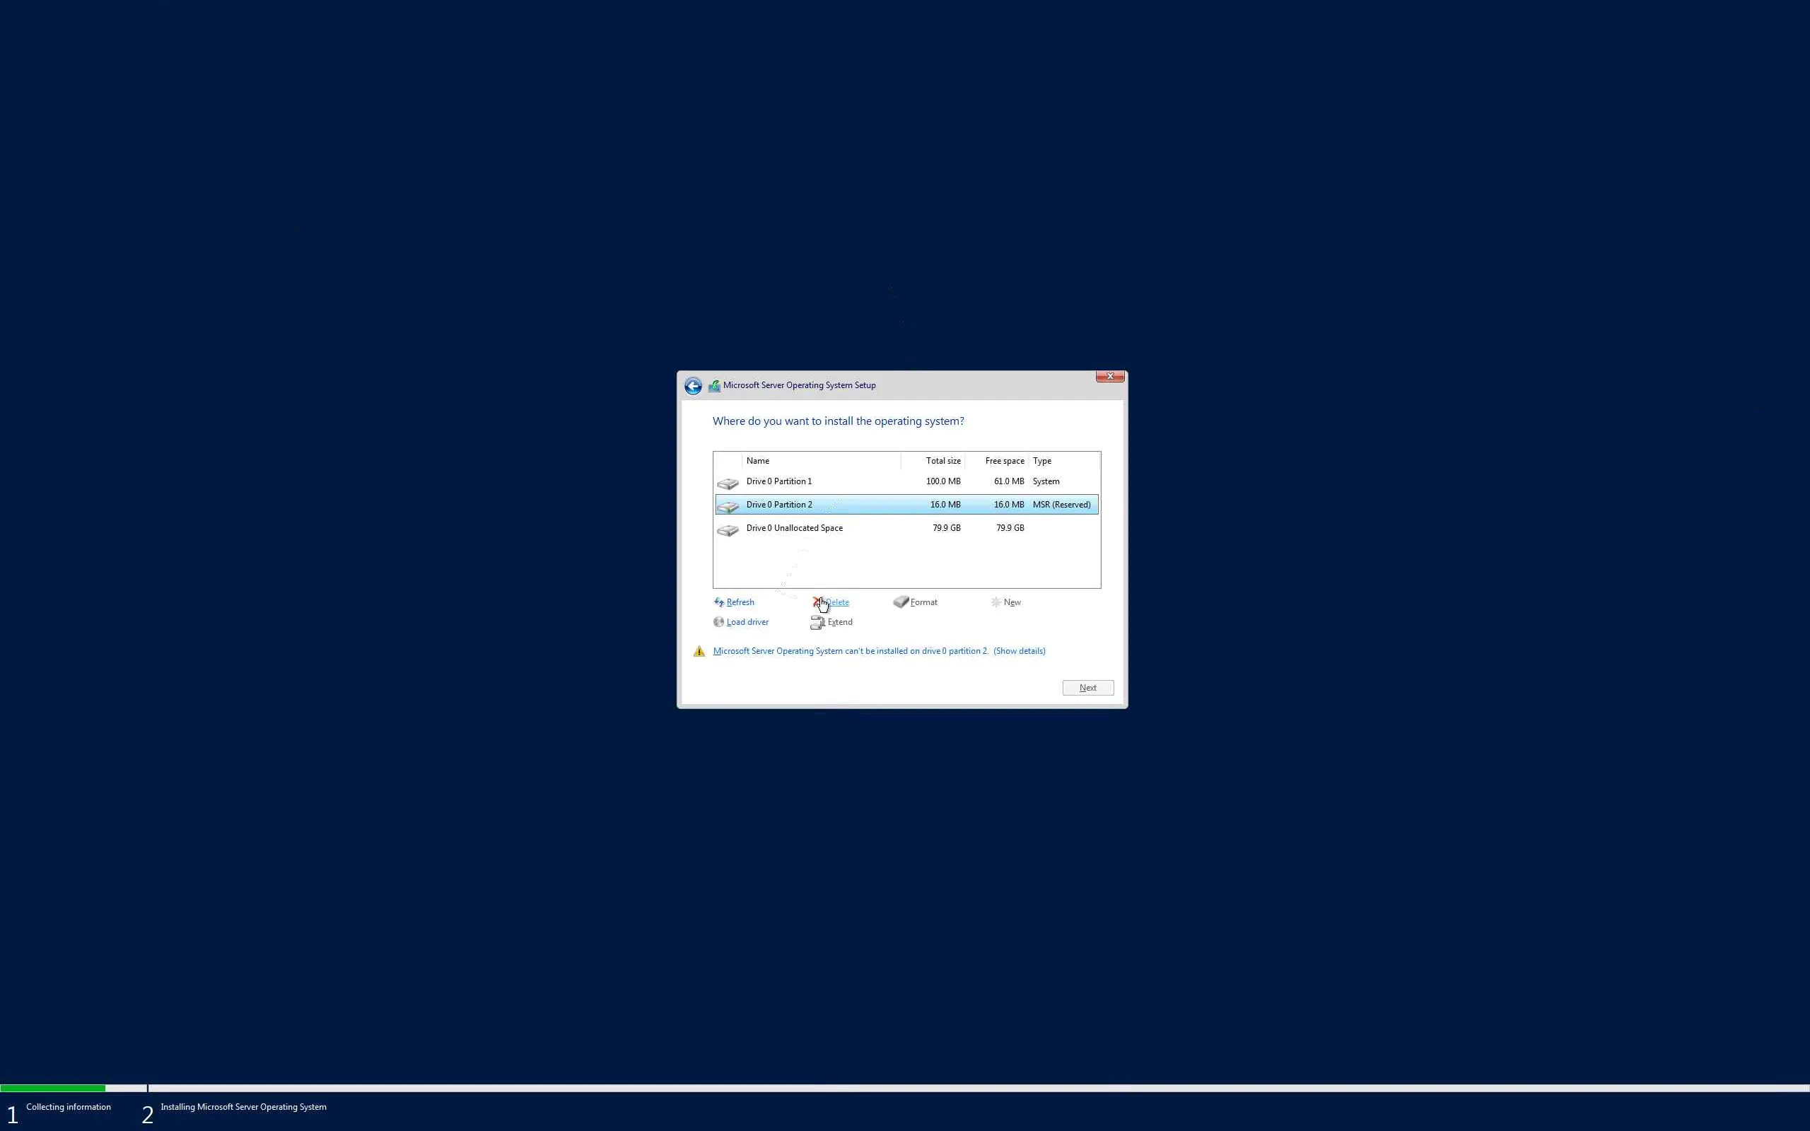Click the Extend partition icon

(817, 622)
